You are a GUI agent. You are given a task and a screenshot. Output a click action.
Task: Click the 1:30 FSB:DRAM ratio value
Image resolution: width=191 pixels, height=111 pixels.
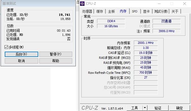click(146, 48)
